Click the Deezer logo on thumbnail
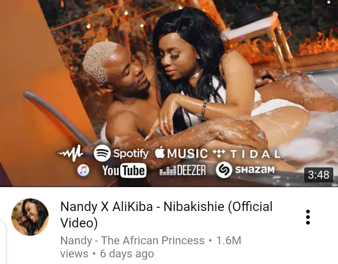 click(183, 171)
